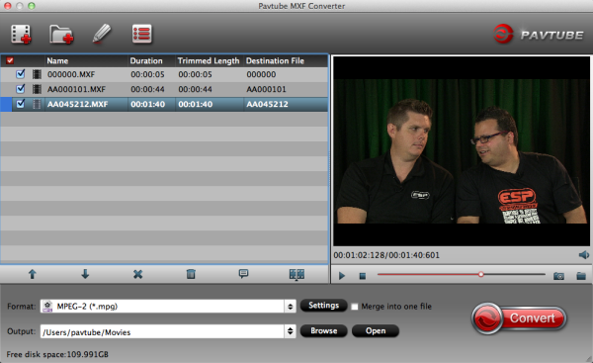Open the task list icon
Screen dimensions: 593x363
pyautogui.click(x=141, y=34)
